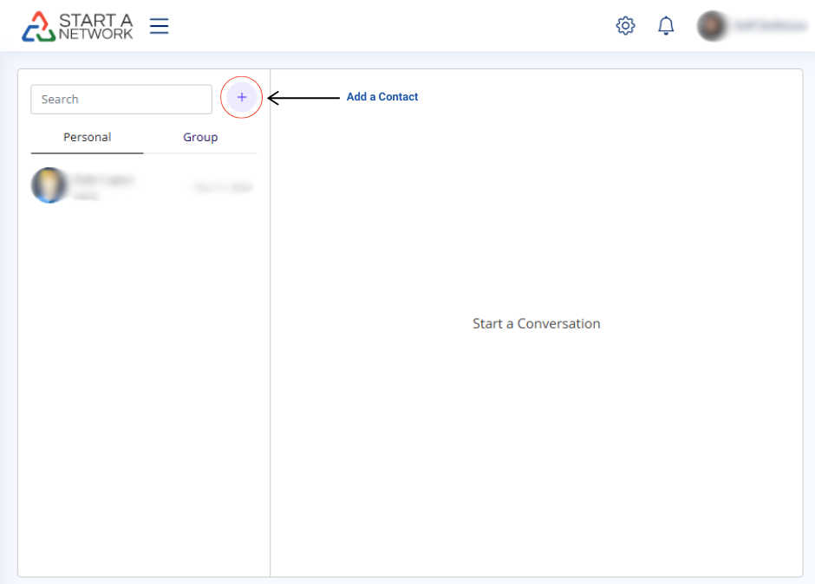Switch to the Group tab
Image resolution: width=815 pixels, height=584 pixels.
point(200,137)
